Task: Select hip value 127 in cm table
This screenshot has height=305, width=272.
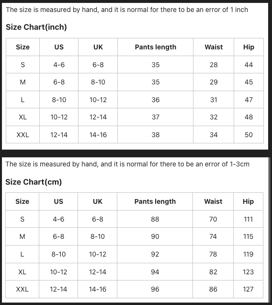Action: [248, 289]
